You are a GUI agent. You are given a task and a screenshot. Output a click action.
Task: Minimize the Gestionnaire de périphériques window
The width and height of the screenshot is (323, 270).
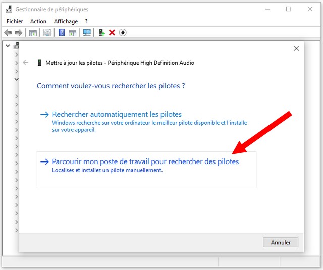click(x=267, y=9)
